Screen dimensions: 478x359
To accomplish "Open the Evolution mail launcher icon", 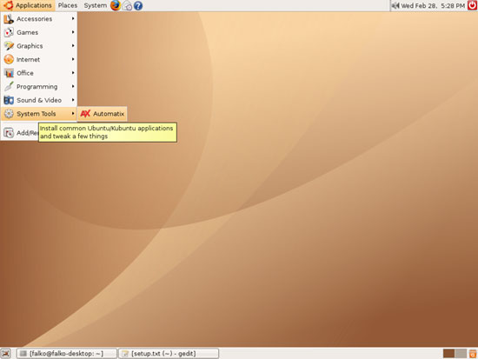I will tap(127, 6).
